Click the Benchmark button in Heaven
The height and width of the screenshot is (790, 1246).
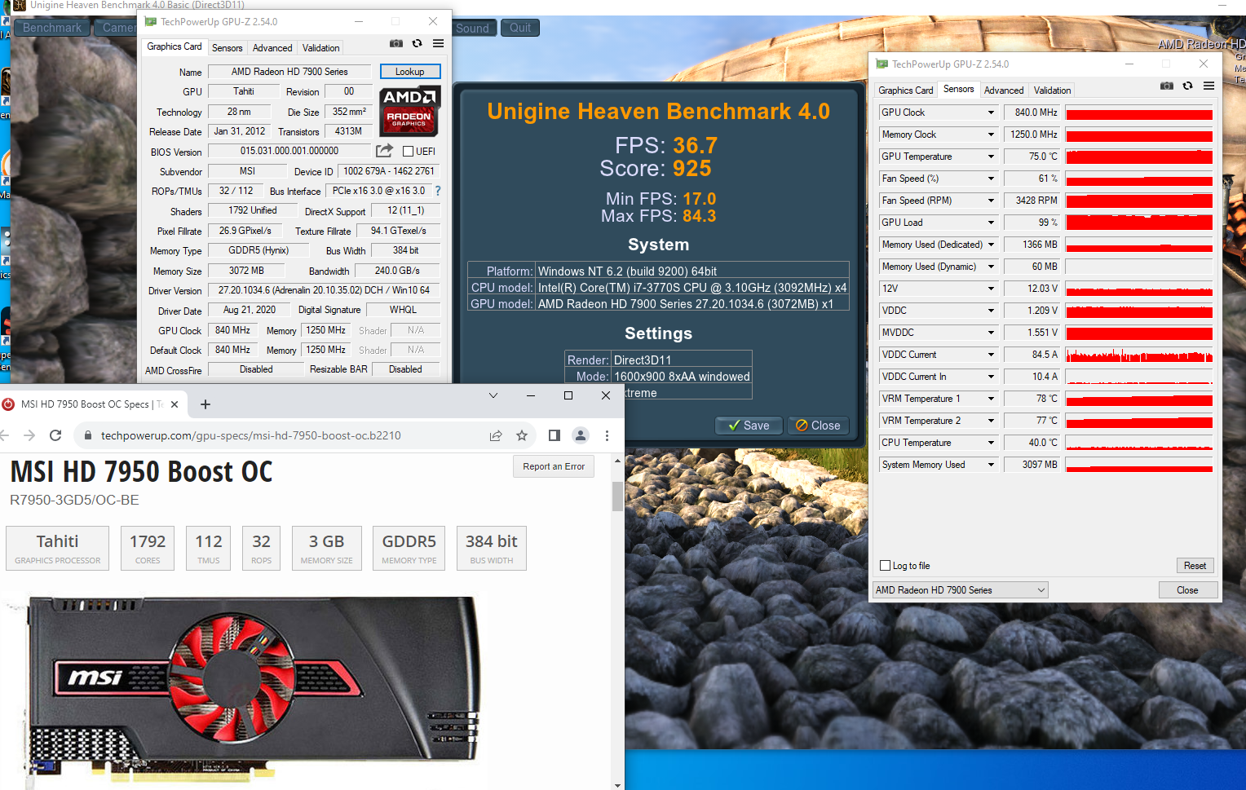click(52, 28)
